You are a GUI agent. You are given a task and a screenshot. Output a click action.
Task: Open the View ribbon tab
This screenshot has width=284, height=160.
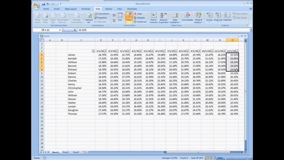[119, 9]
